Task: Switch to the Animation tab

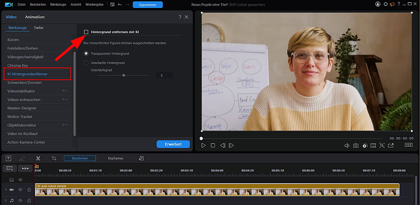Action: click(35, 17)
